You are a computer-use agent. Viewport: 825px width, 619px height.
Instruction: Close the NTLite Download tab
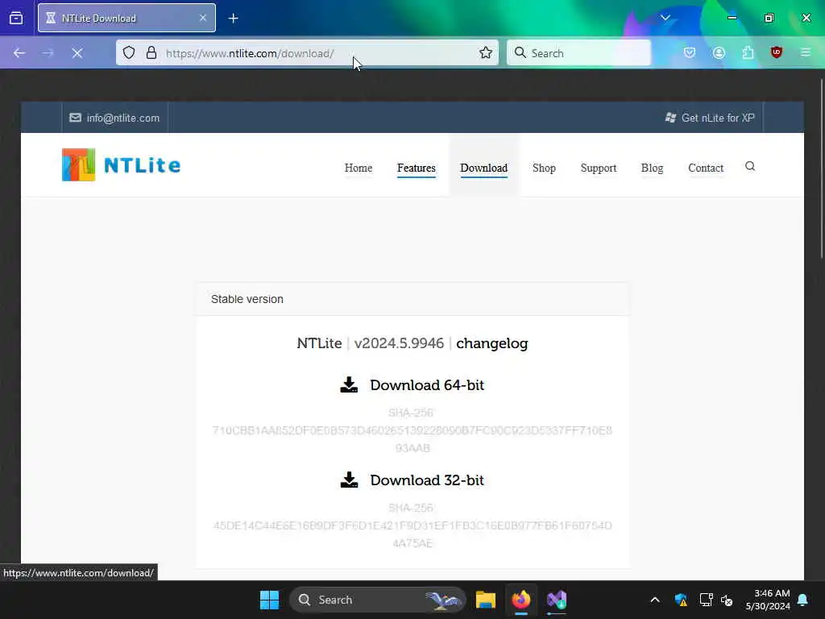pyautogui.click(x=202, y=18)
